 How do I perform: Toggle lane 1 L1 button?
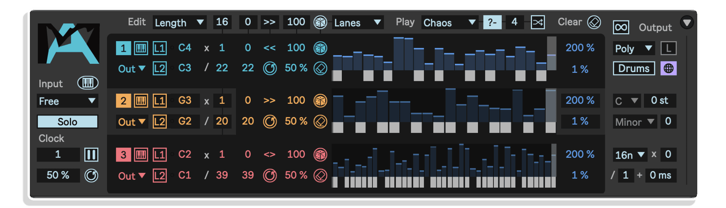(160, 48)
